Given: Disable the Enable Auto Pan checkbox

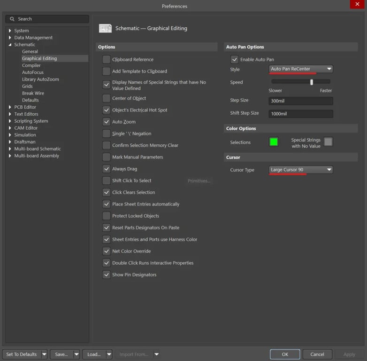Looking at the screenshot, I should point(234,60).
